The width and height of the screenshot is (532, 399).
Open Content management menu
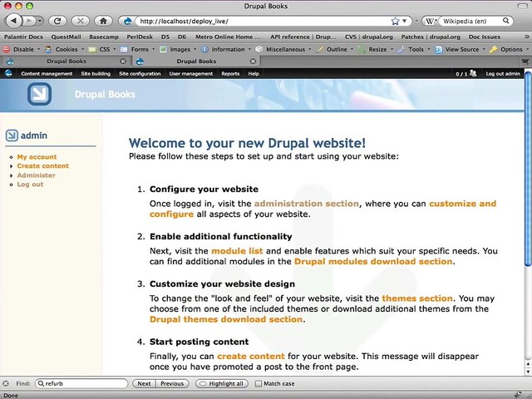[47, 74]
